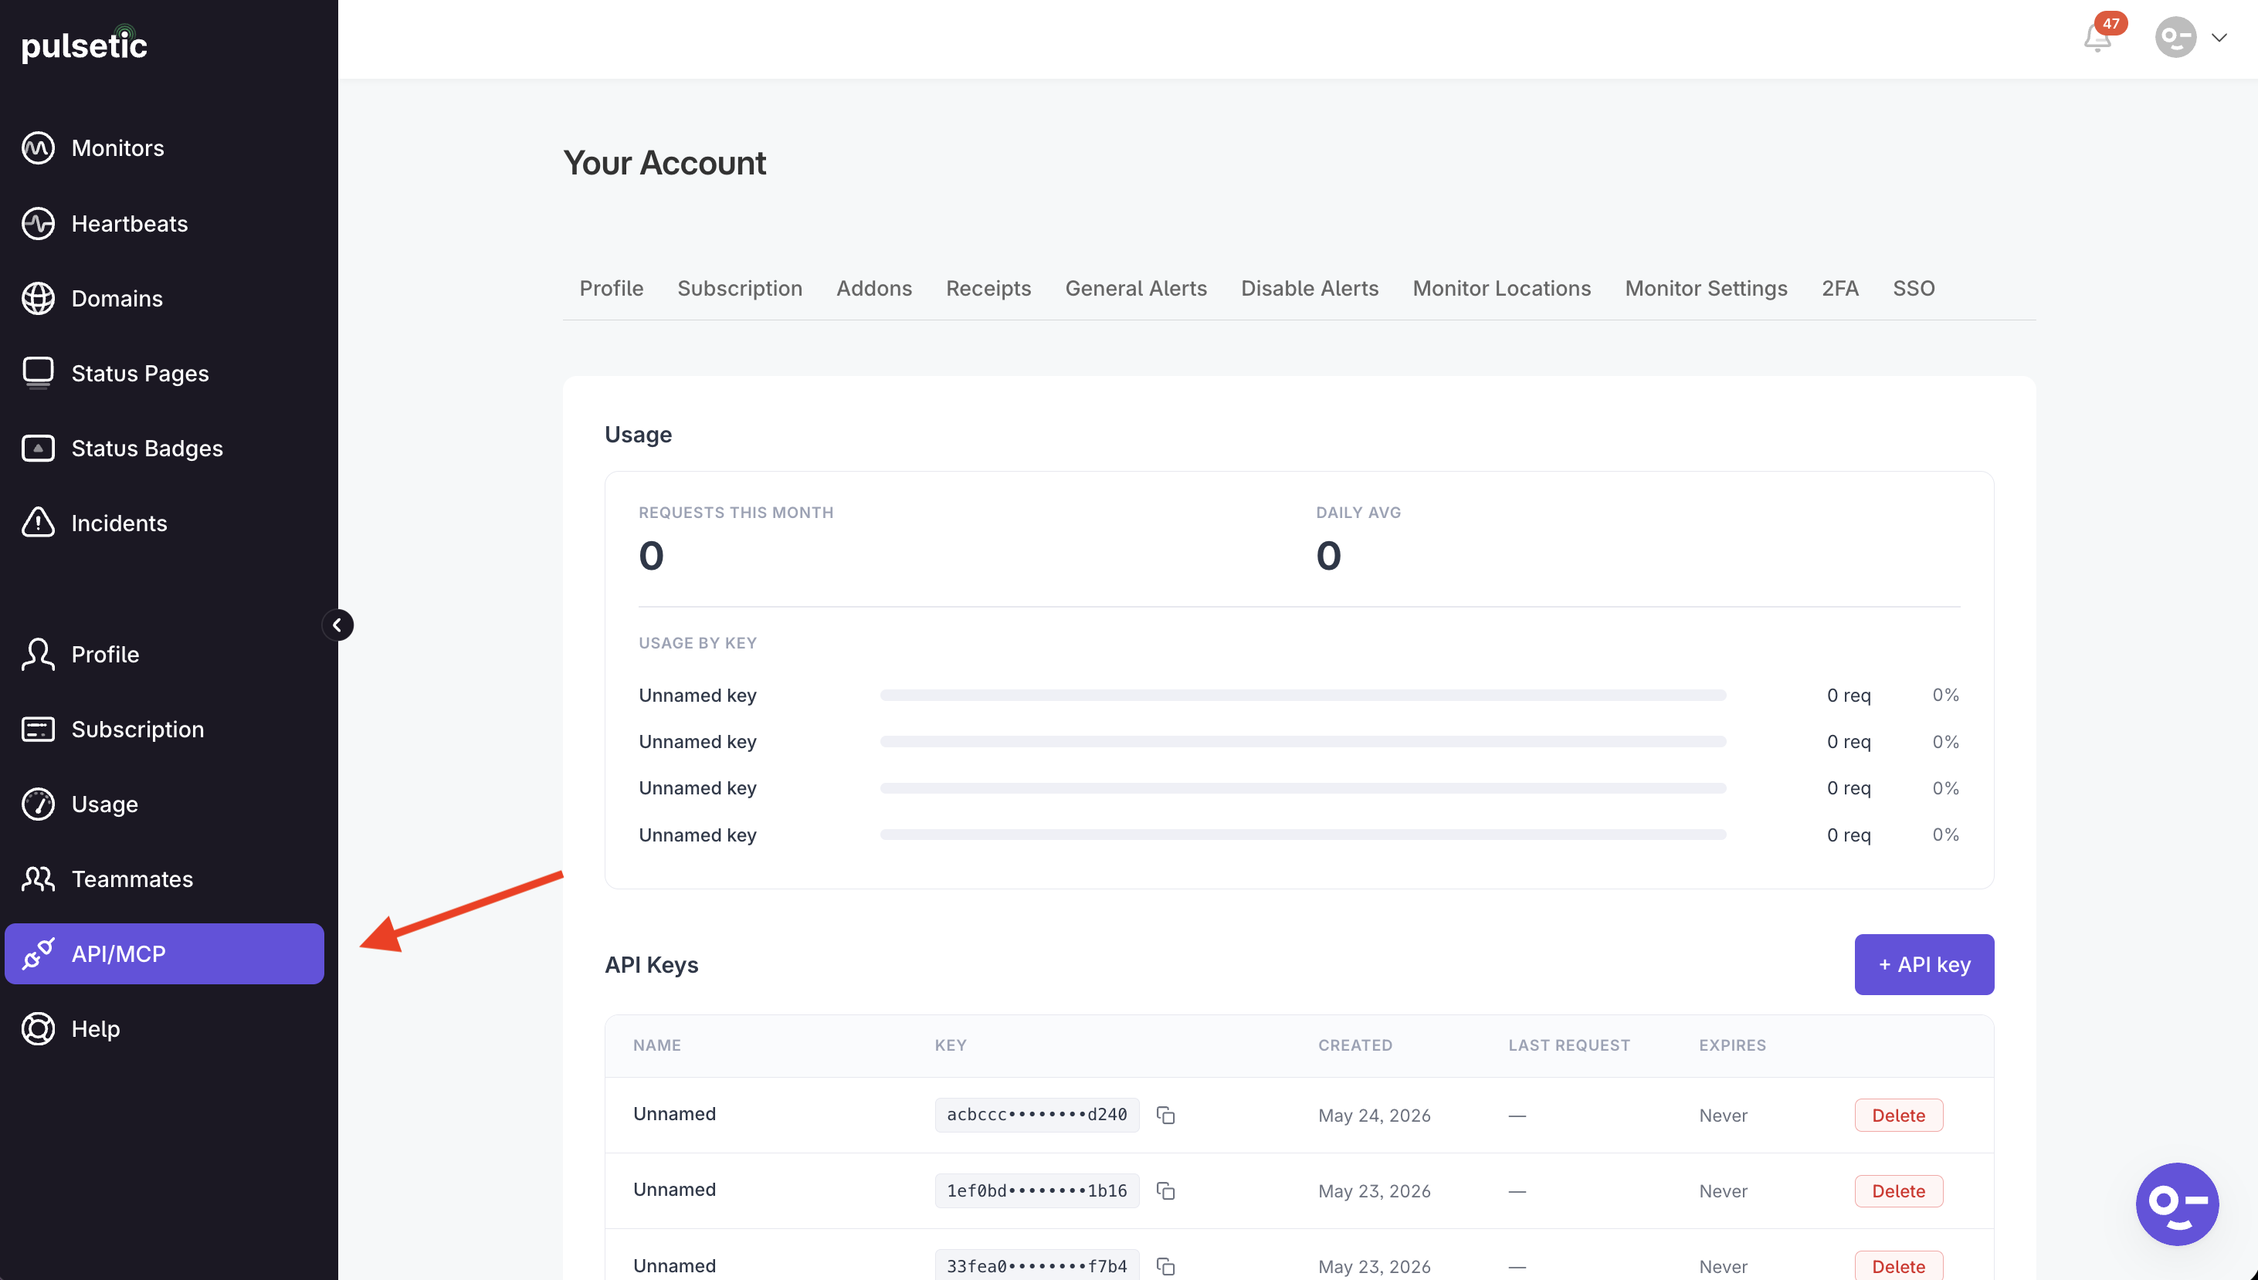Open the chat support bubble
The width and height of the screenshot is (2258, 1280).
(2176, 1204)
